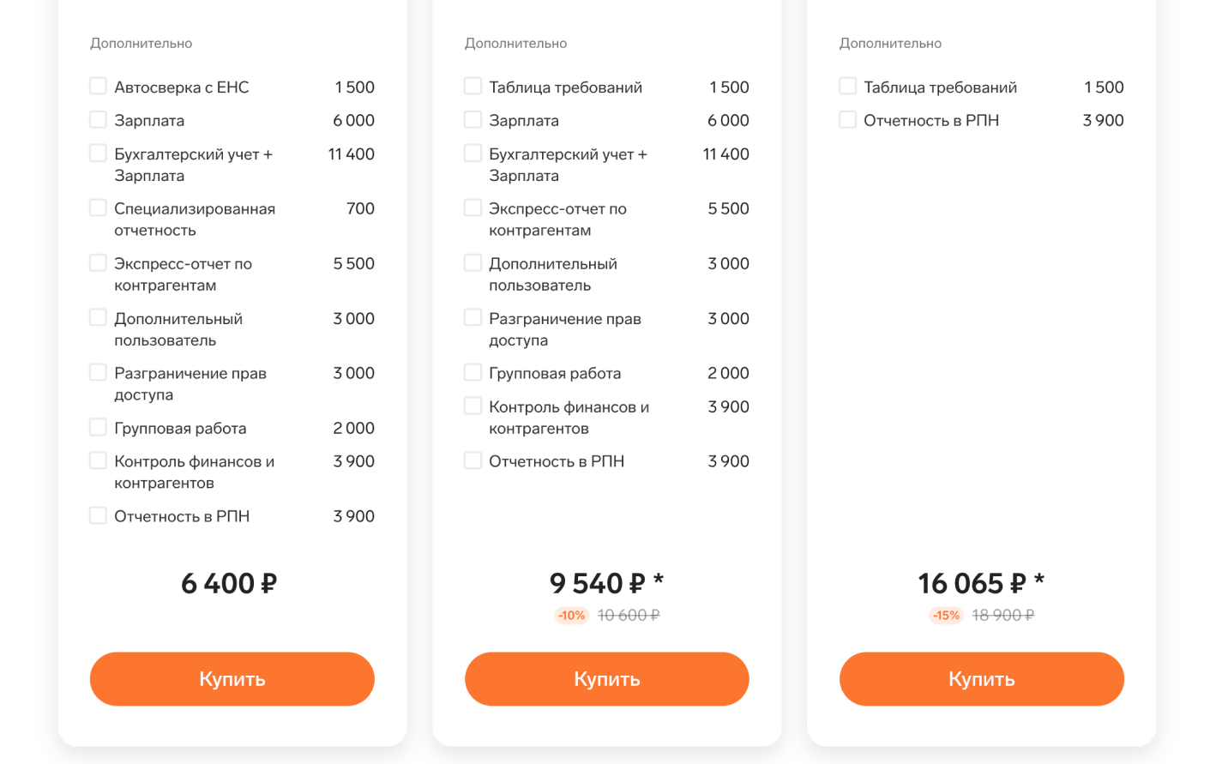The image size is (1216, 764).
Task: Check Контроль финансов и контрагентов in 9 540 ₽ plan
Action: (x=473, y=406)
